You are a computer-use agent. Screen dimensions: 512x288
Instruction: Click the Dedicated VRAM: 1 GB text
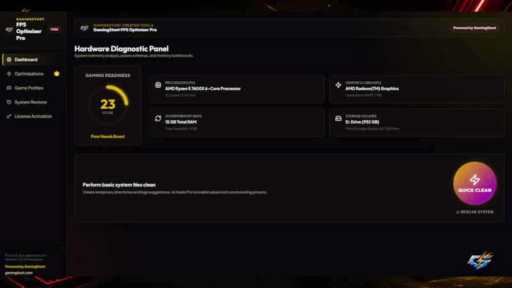(364, 95)
